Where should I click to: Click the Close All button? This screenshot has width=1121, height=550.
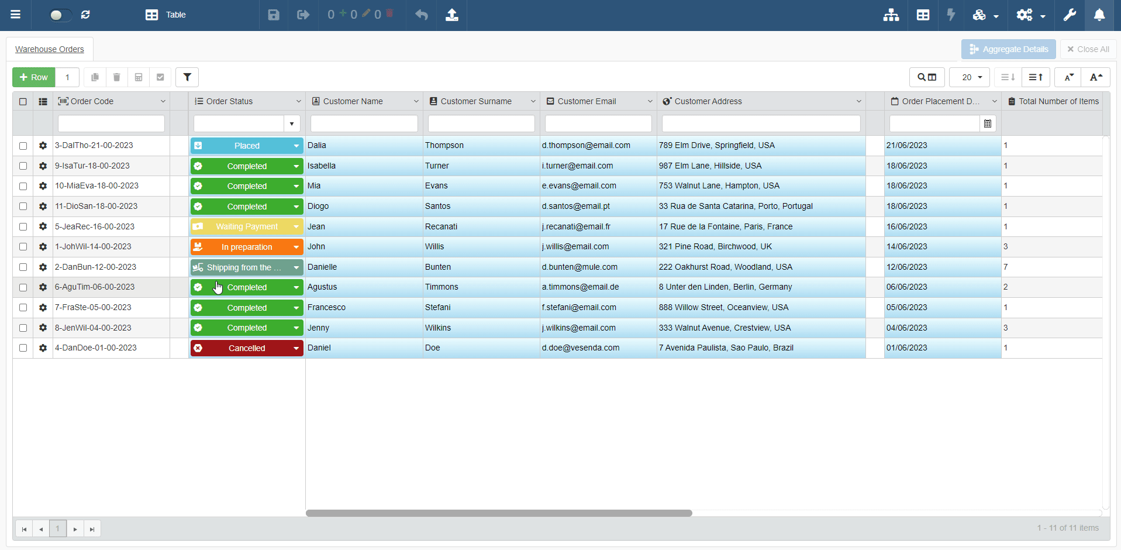pos(1088,49)
